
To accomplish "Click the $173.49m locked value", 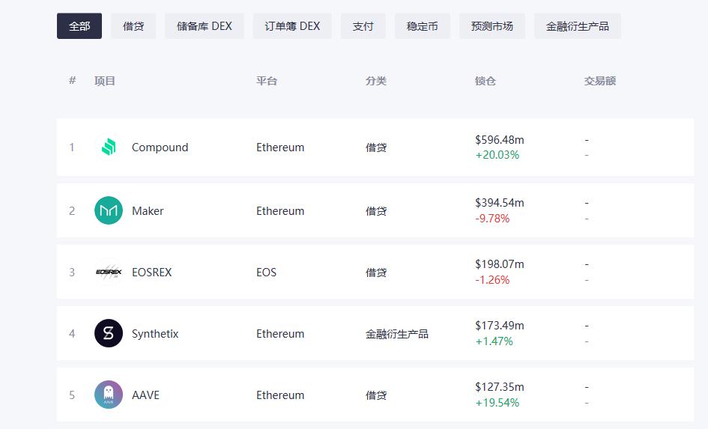I will (500, 326).
